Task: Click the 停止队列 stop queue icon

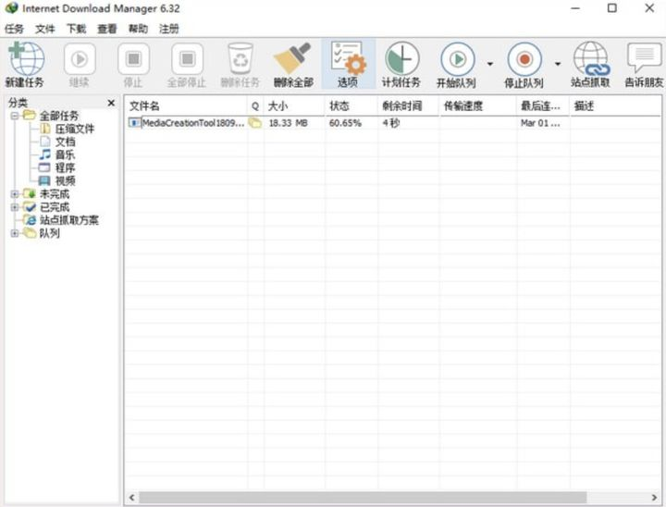Action: (x=524, y=63)
